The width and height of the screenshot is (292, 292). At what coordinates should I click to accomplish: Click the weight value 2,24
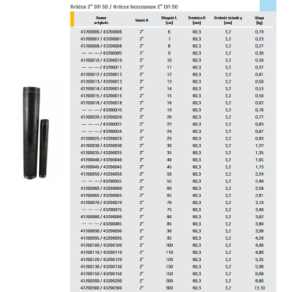pos(259,174)
